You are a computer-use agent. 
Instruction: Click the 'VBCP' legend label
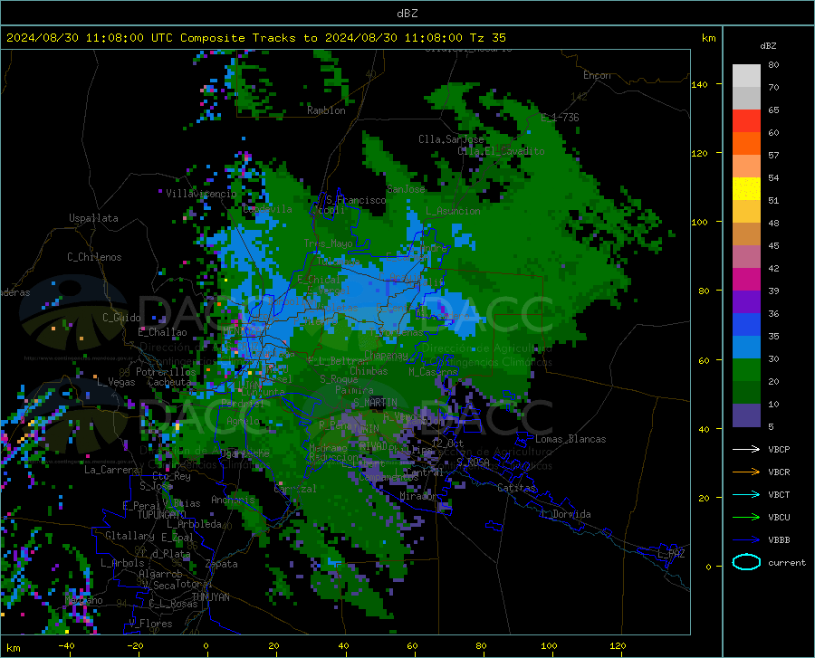click(x=779, y=449)
